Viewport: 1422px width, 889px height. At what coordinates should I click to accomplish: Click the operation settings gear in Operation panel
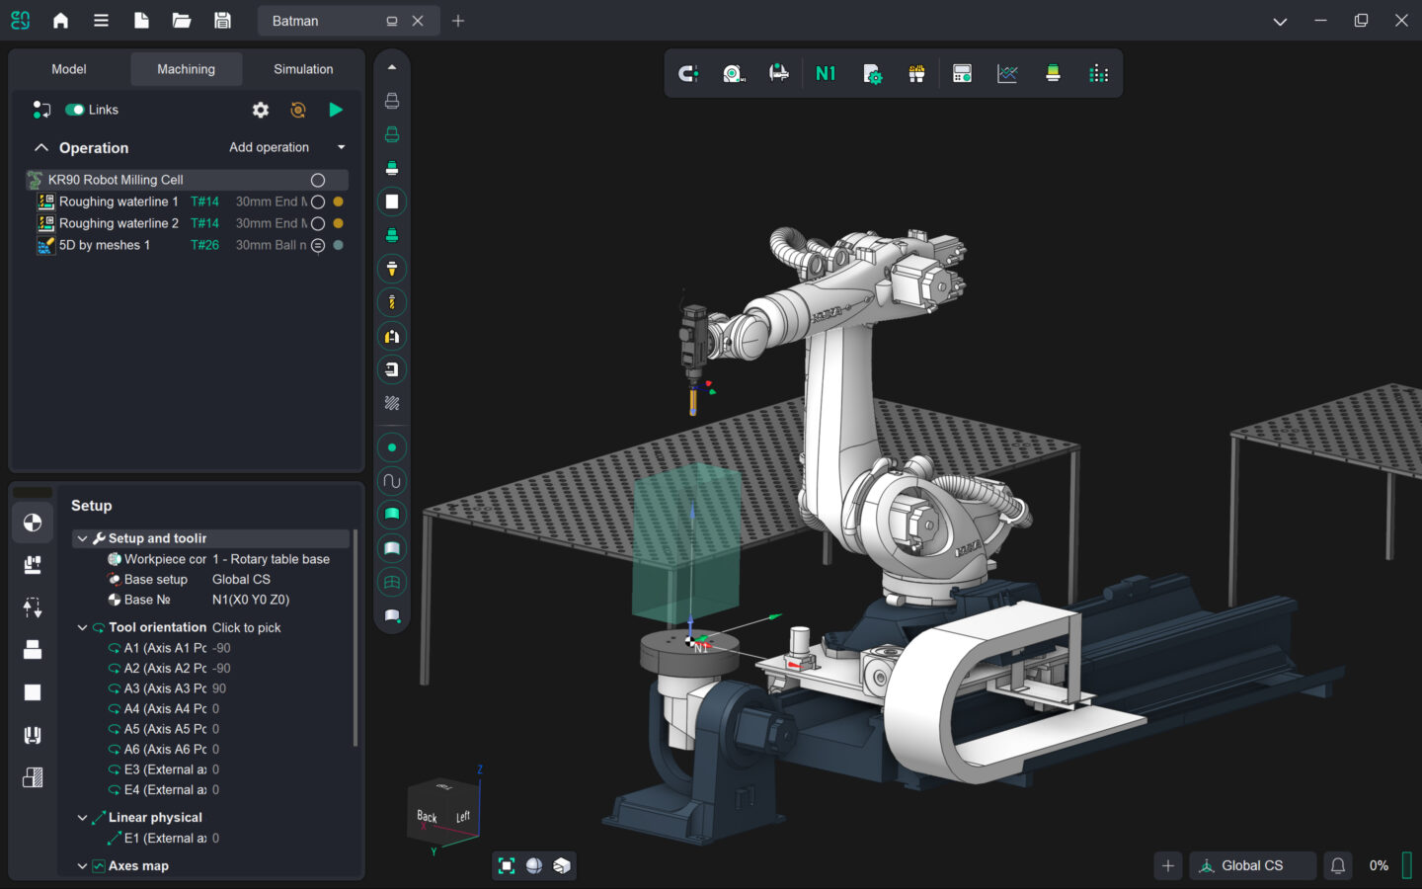coord(260,110)
